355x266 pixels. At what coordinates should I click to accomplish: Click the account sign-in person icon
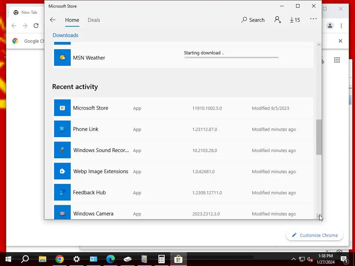coord(278,20)
